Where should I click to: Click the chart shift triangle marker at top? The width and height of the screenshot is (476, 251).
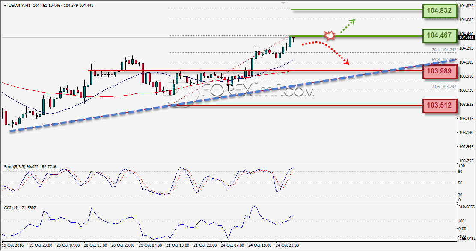point(283,3)
